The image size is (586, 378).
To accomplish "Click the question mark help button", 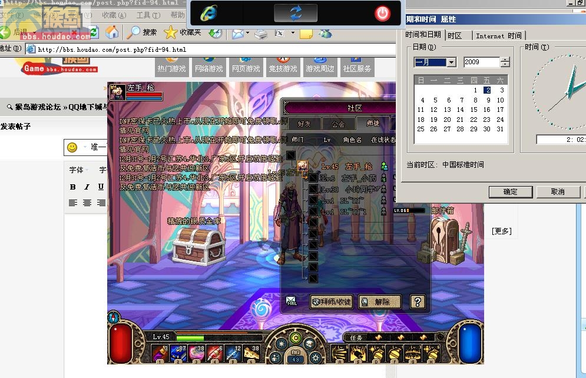I will tap(418, 301).
